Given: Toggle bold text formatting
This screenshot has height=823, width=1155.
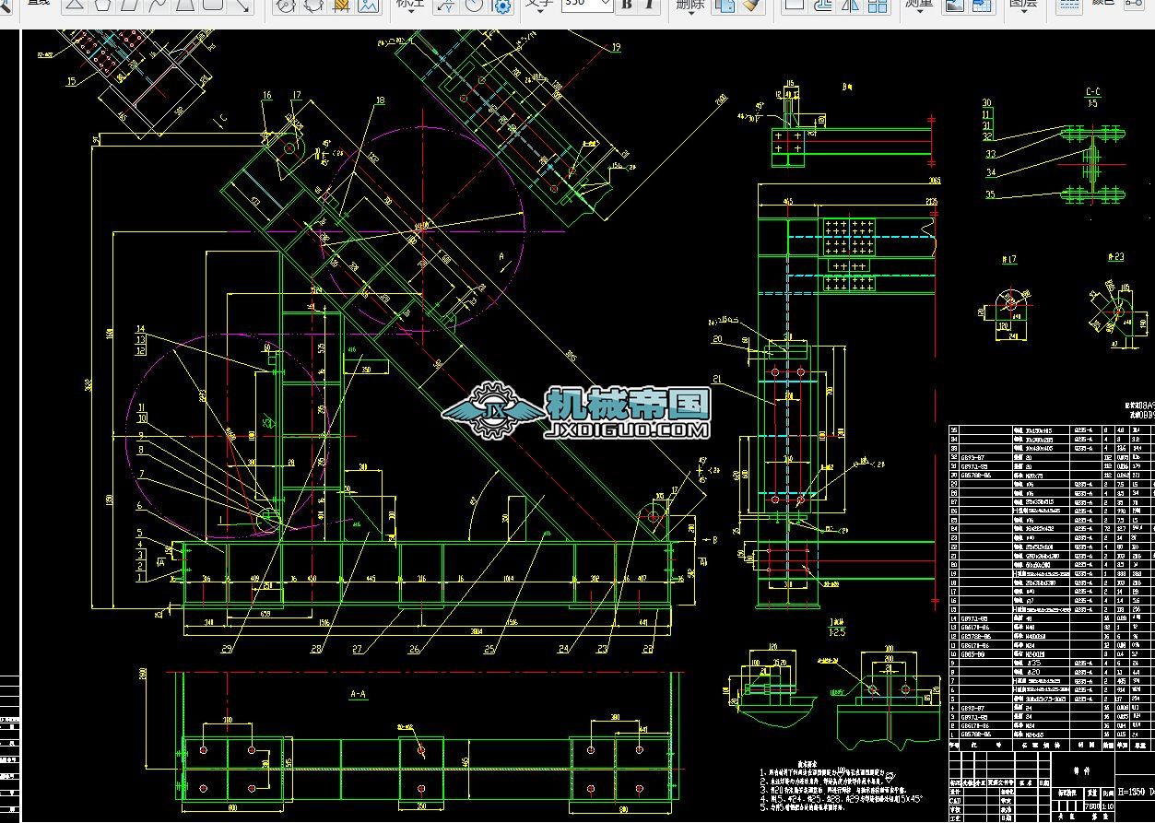Looking at the screenshot, I should pyautogui.click(x=627, y=5).
